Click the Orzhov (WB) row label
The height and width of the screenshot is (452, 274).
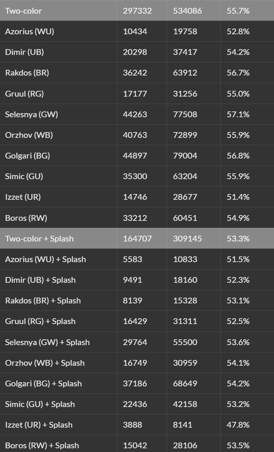click(29, 135)
